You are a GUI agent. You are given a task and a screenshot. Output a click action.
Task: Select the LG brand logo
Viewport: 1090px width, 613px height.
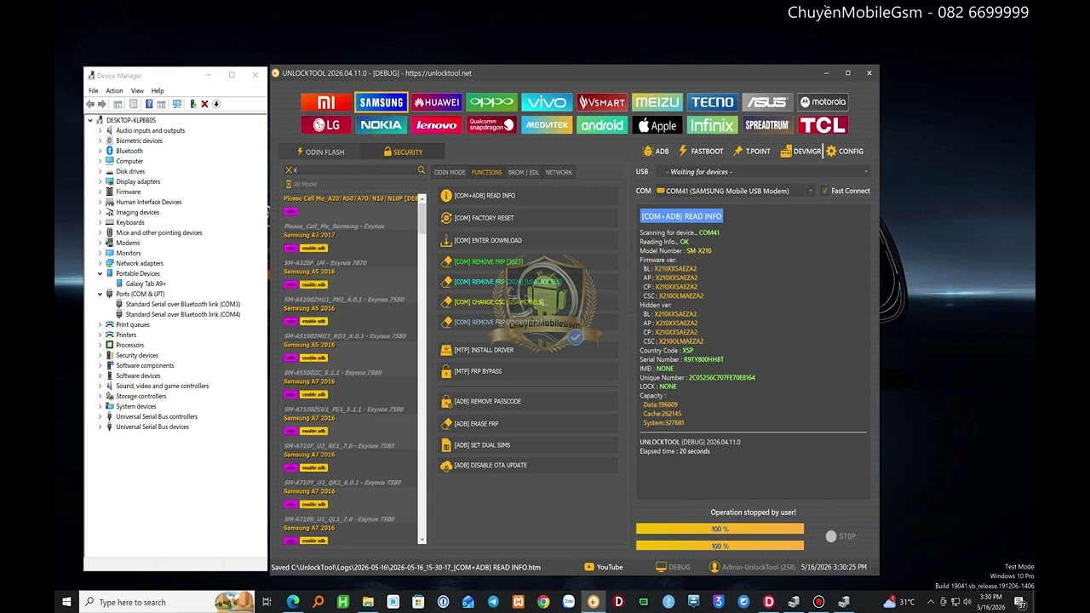[326, 125]
